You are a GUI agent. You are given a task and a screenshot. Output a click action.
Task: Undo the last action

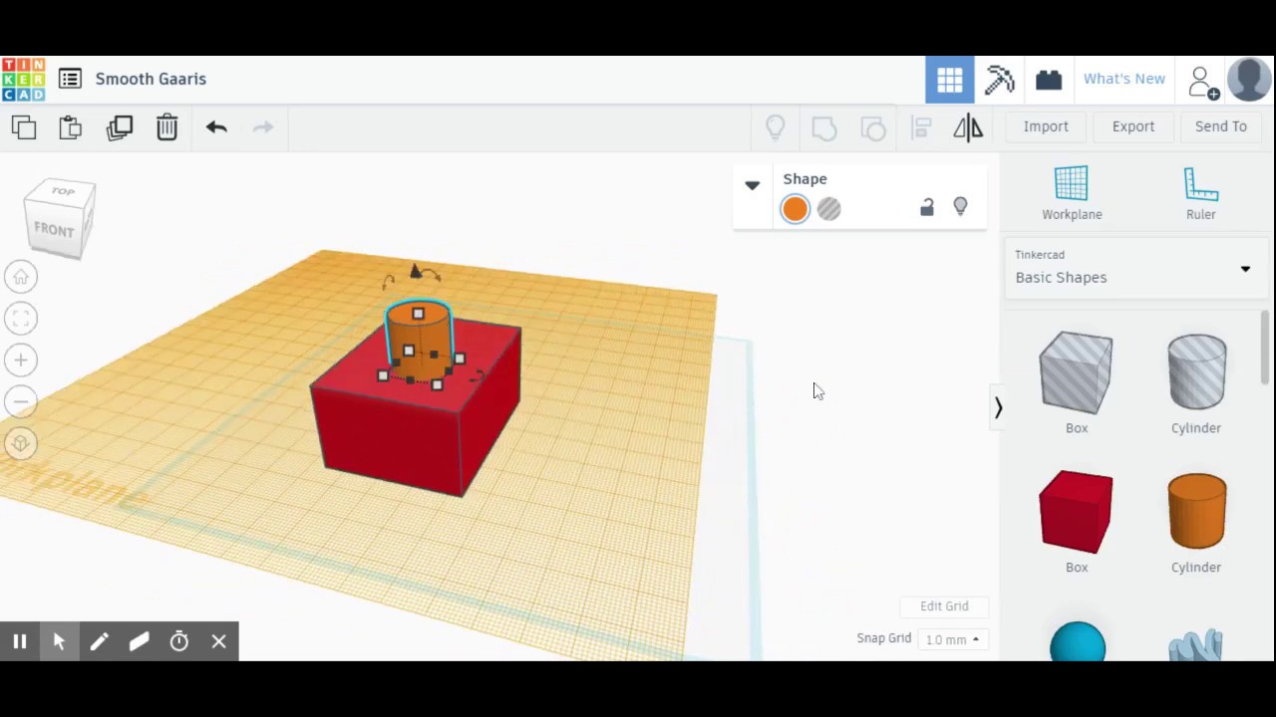tap(216, 126)
